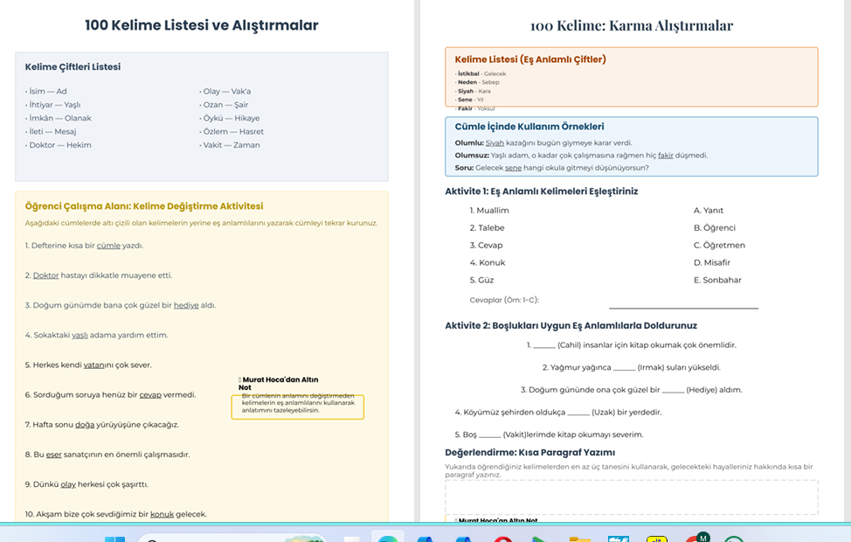Viewport: 851px width, 542px height.
Task: Click the underlined "eser" in sentence 8
Action: (54, 455)
